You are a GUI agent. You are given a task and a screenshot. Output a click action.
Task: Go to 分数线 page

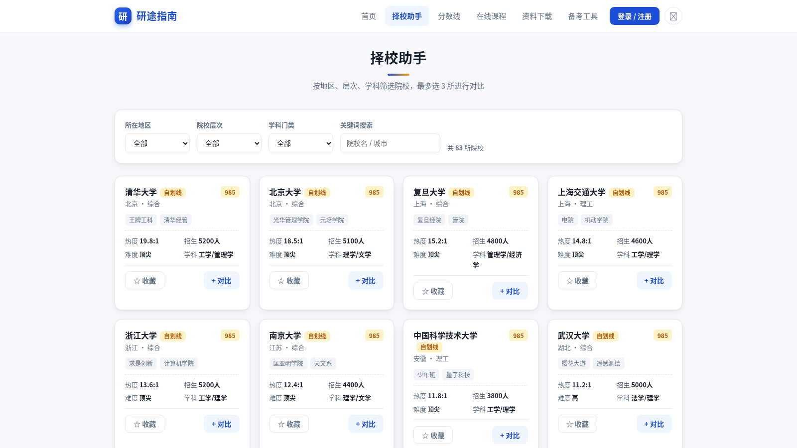(449, 16)
